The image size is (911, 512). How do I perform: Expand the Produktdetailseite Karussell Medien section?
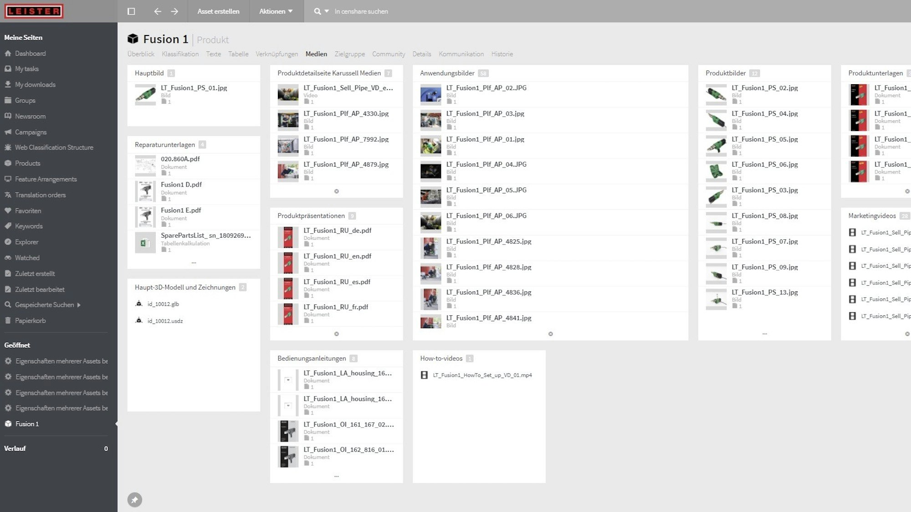pyautogui.click(x=337, y=191)
